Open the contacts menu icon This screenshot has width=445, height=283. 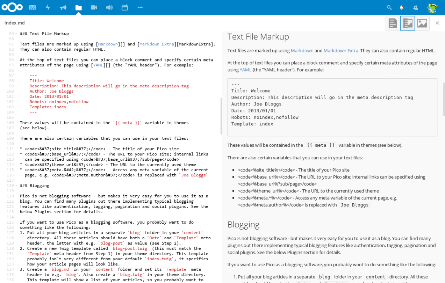point(415,7)
